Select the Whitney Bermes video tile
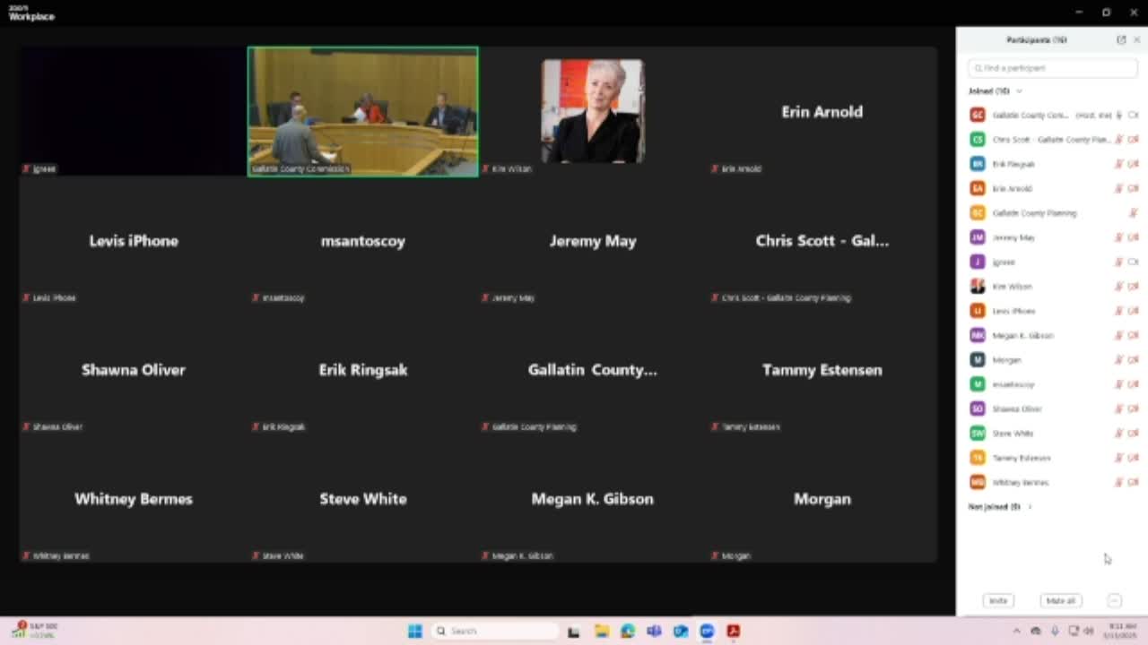1148x645 pixels. pos(134,499)
